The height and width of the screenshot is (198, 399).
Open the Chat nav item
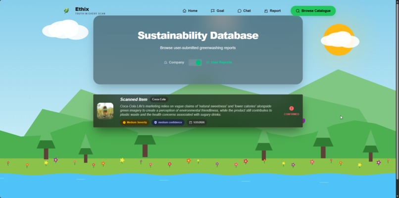click(244, 11)
